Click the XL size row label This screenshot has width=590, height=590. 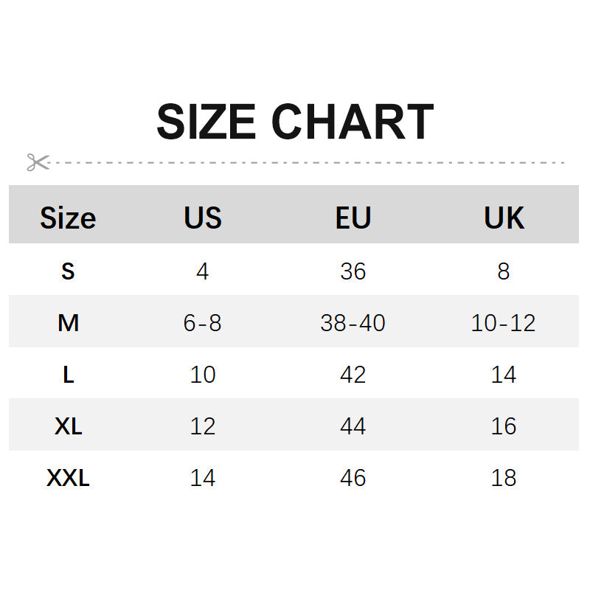coord(68,426)
